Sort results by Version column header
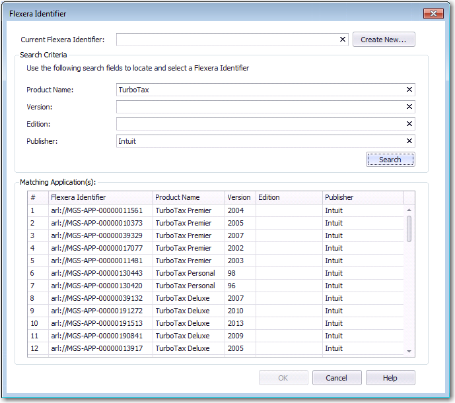455x403 pixels. pos(239,197)
